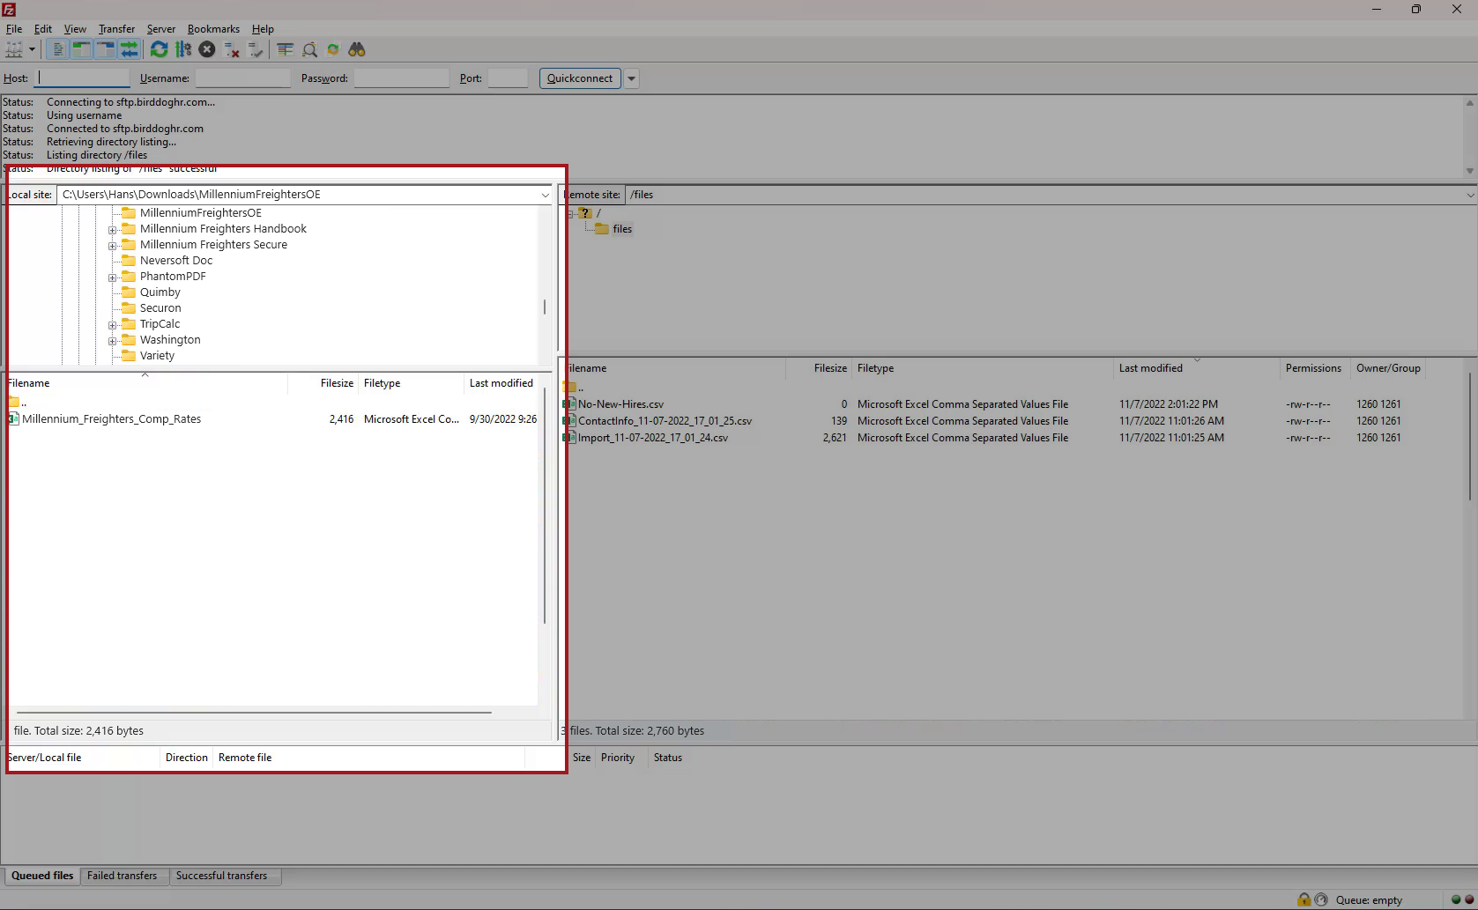The width and height of the screenshot is (1478, 910).
Task: Expand the Washington folder node
Action: pyautogui.click(x=113, y=342)
